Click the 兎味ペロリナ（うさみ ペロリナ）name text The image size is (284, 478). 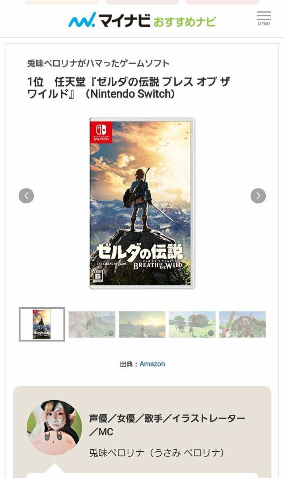(x=157, y=453)
